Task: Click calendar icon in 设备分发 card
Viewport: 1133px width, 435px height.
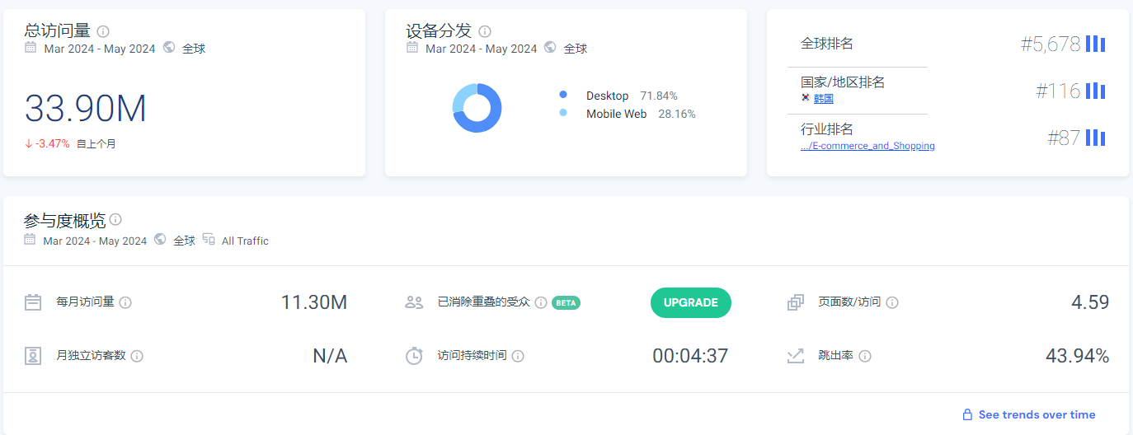Action: [x=412, y=48]
